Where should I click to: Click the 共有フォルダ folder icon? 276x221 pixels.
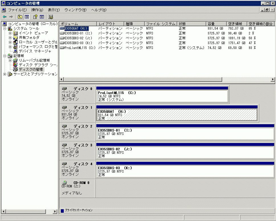15,38
